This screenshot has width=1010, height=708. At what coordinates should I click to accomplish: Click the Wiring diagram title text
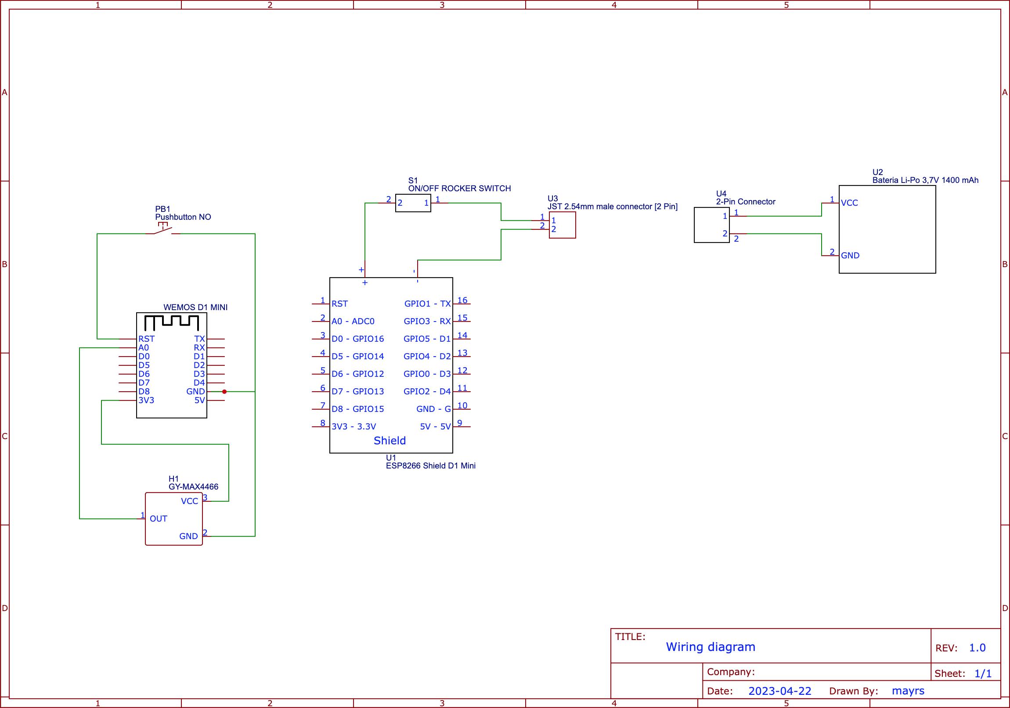[x=711, y=647]
